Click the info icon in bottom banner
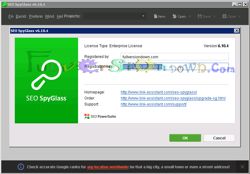Image resolution: width=250 pixels, height=174 pixels. click(21, 167)
